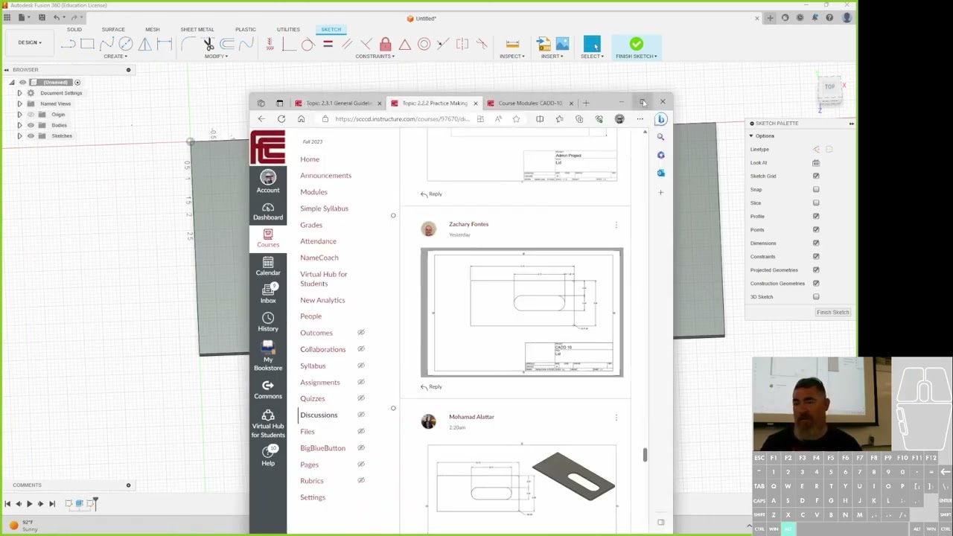Reply to Zachary Fontes' post
The height and width of the screenshot is (536, 953).
[431, 386]
